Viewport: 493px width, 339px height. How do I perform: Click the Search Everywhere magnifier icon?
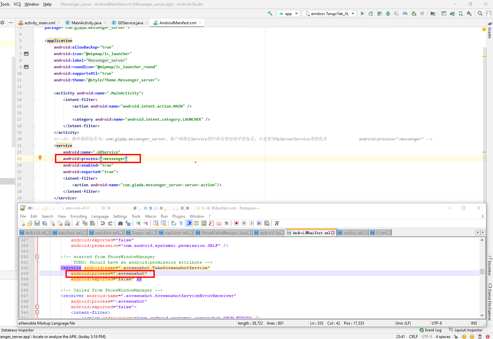(x=480, y=13)
